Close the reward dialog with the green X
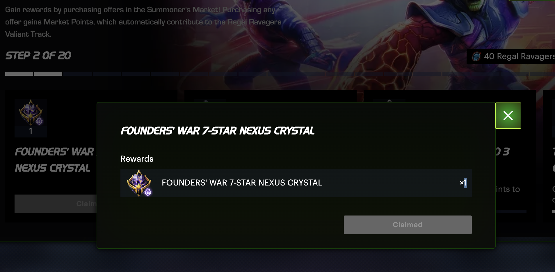This screenshot has height=272, width=555. click(508, 116)
